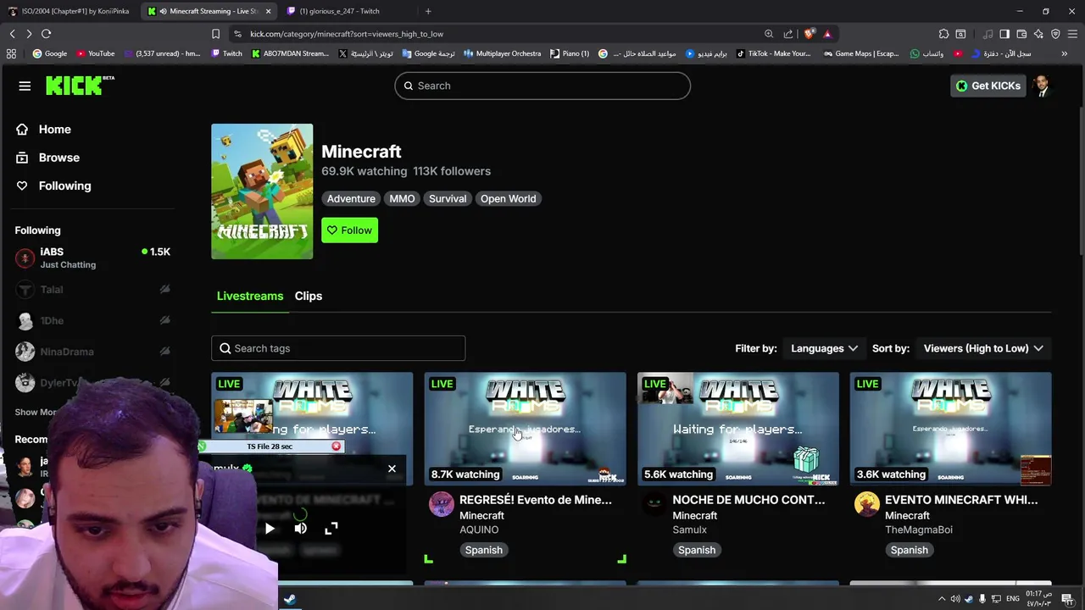
Task: Click the address bar URL
Action: pyautogui.click(x=347, y=34)
